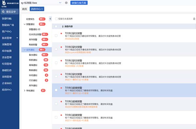Screen dimensions: 196x129
Task: Check the 缺货预警 row from 经典版-LK account
Action: click(56, 63)
